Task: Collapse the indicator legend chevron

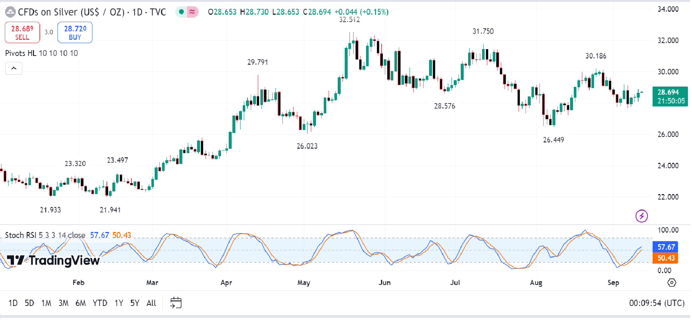Action: pyautogui.click(x=14, y=68)
